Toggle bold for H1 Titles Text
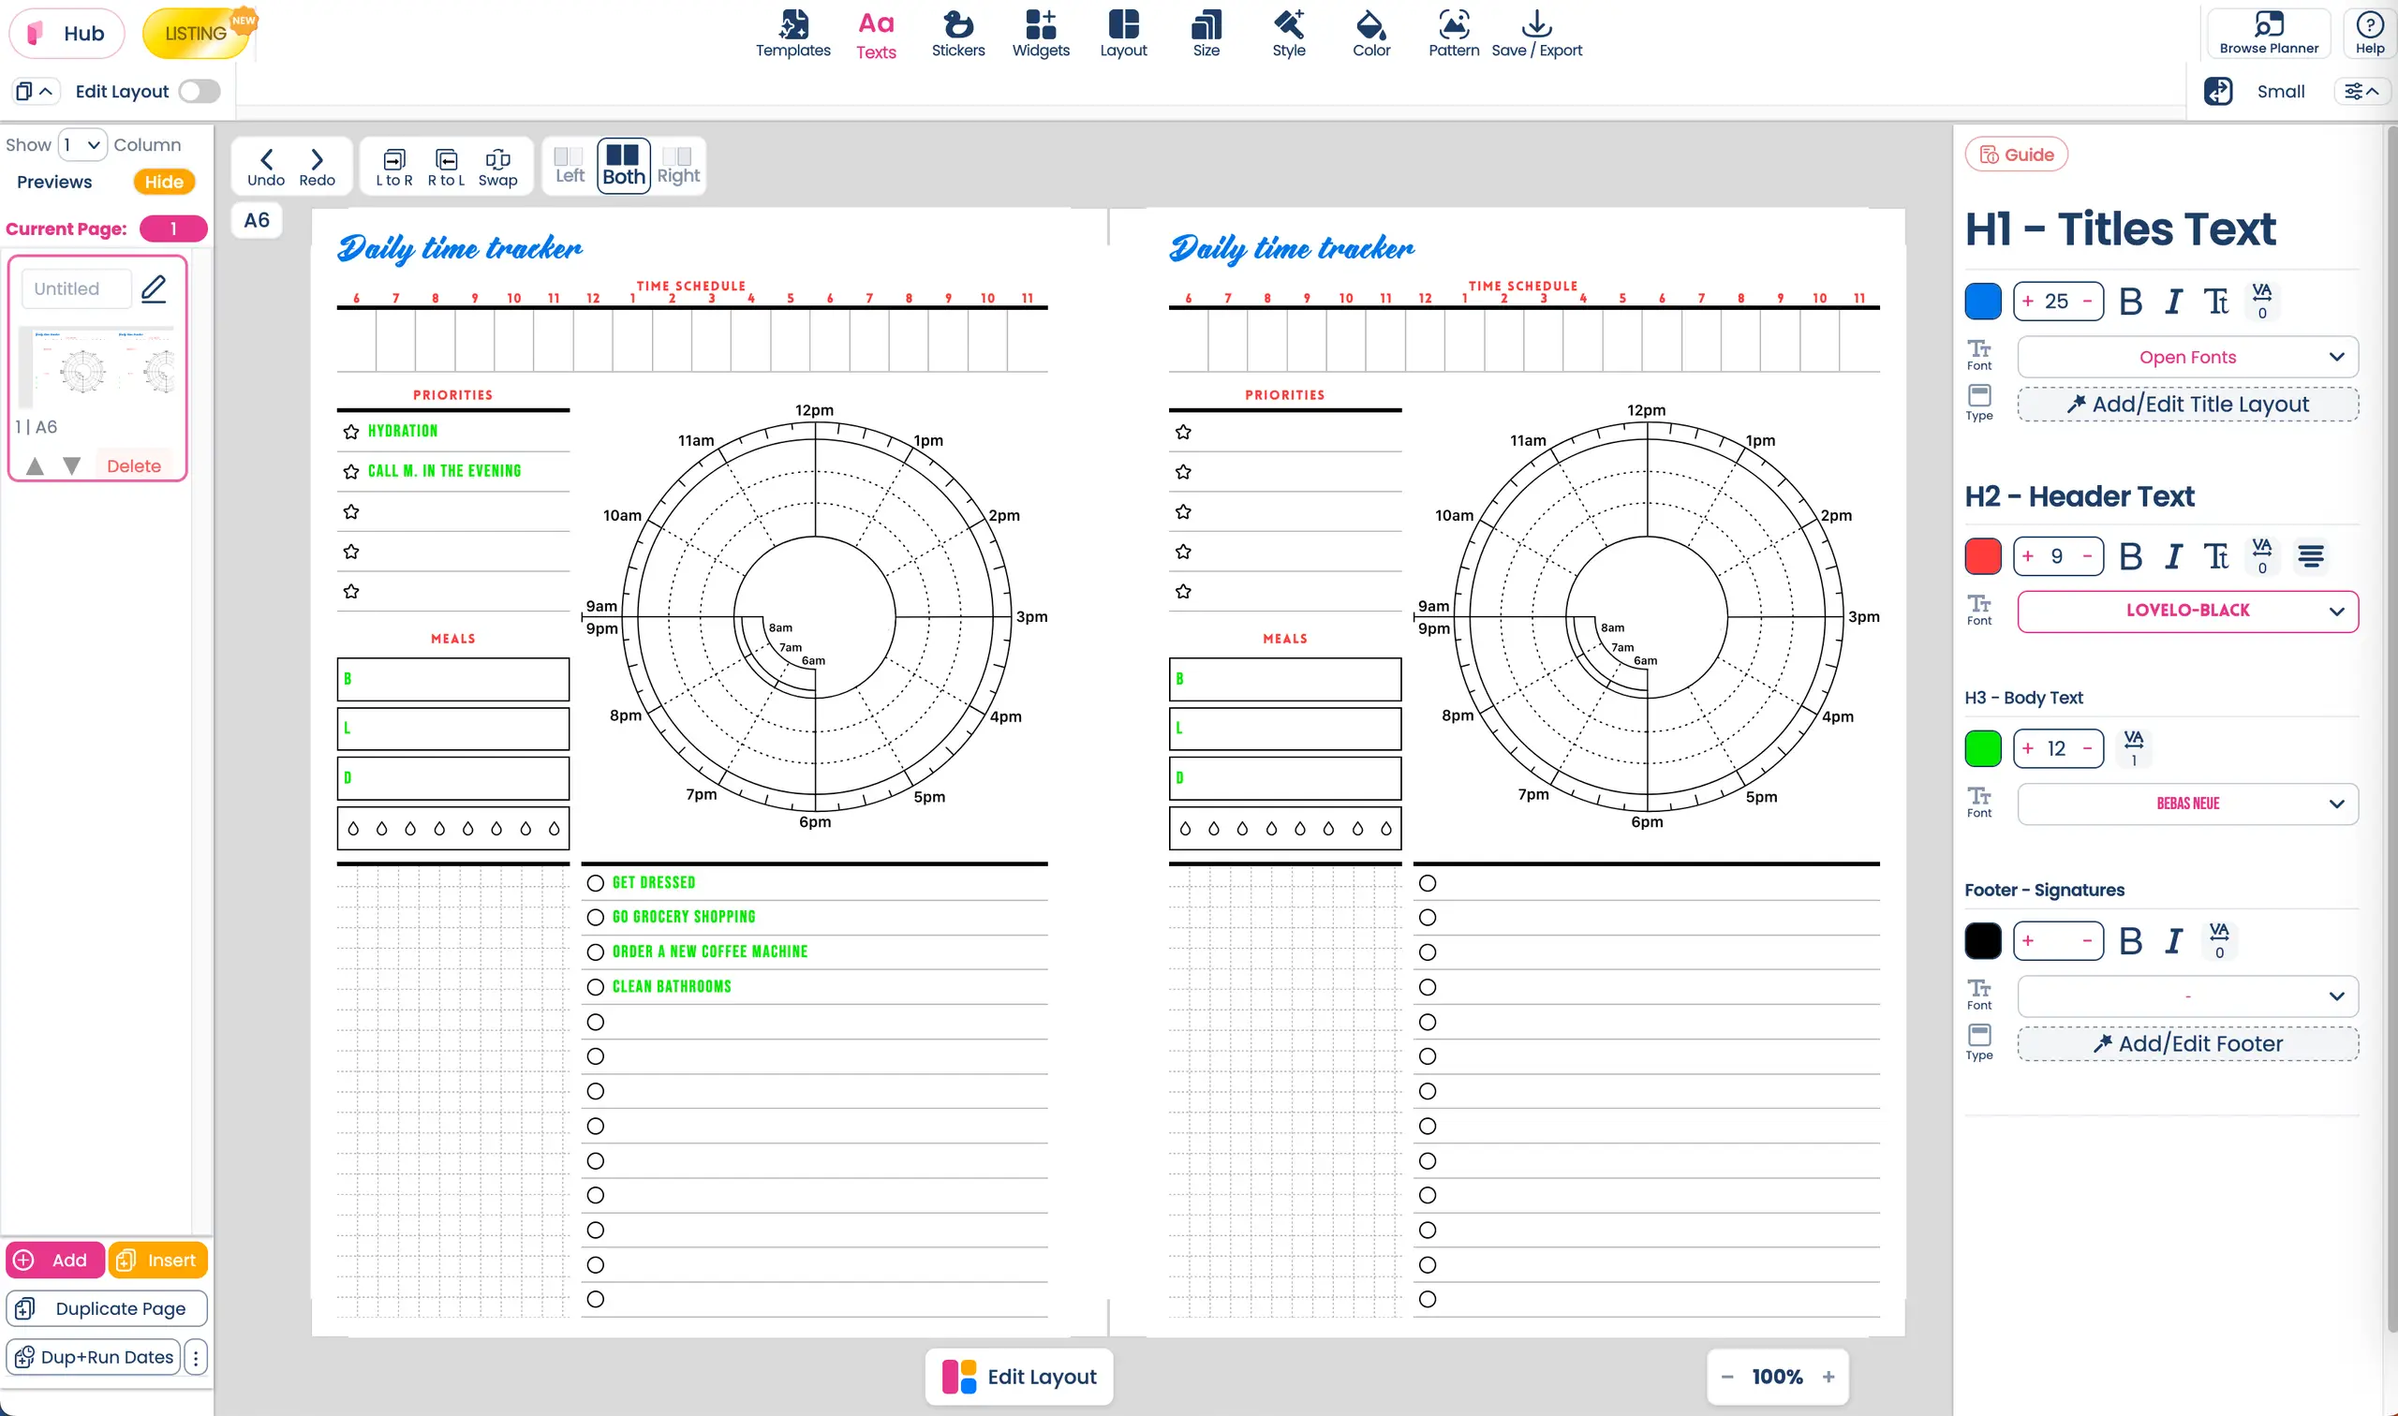Image resolution: width=2398 pixels, height=1416 pixels. tap(2130, 302)
